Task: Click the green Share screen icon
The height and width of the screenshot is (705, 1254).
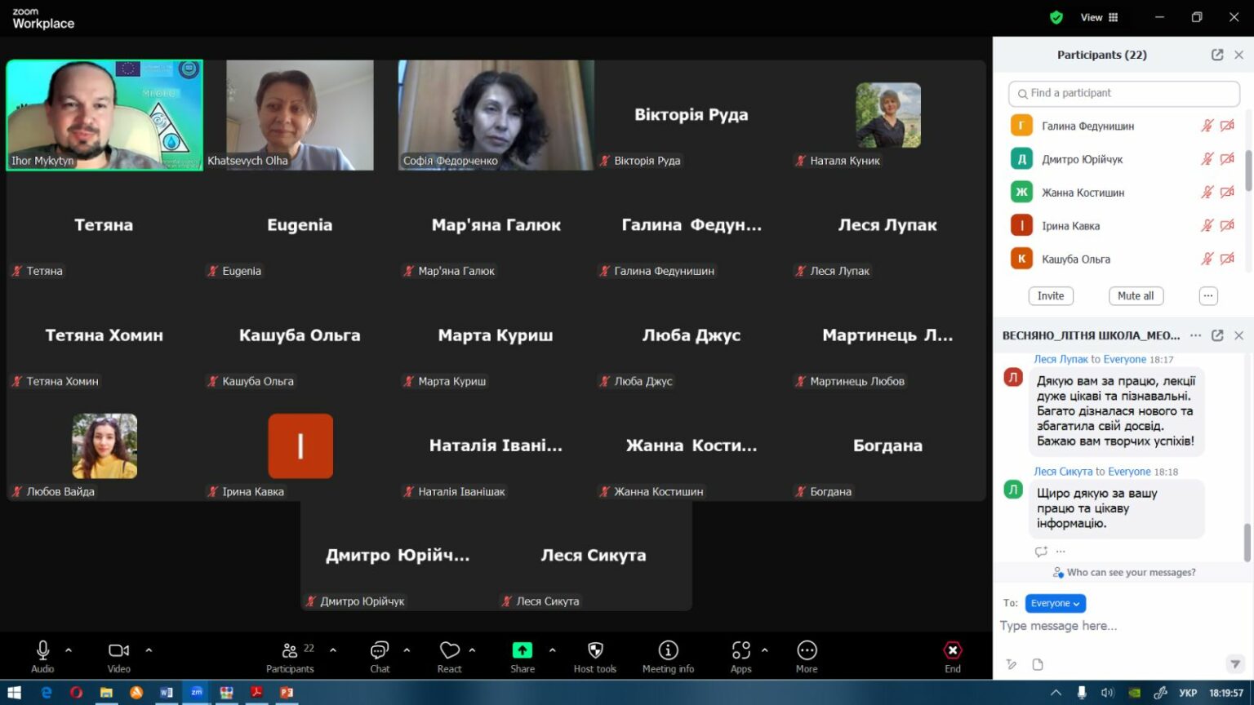Action: click(522, 650)
